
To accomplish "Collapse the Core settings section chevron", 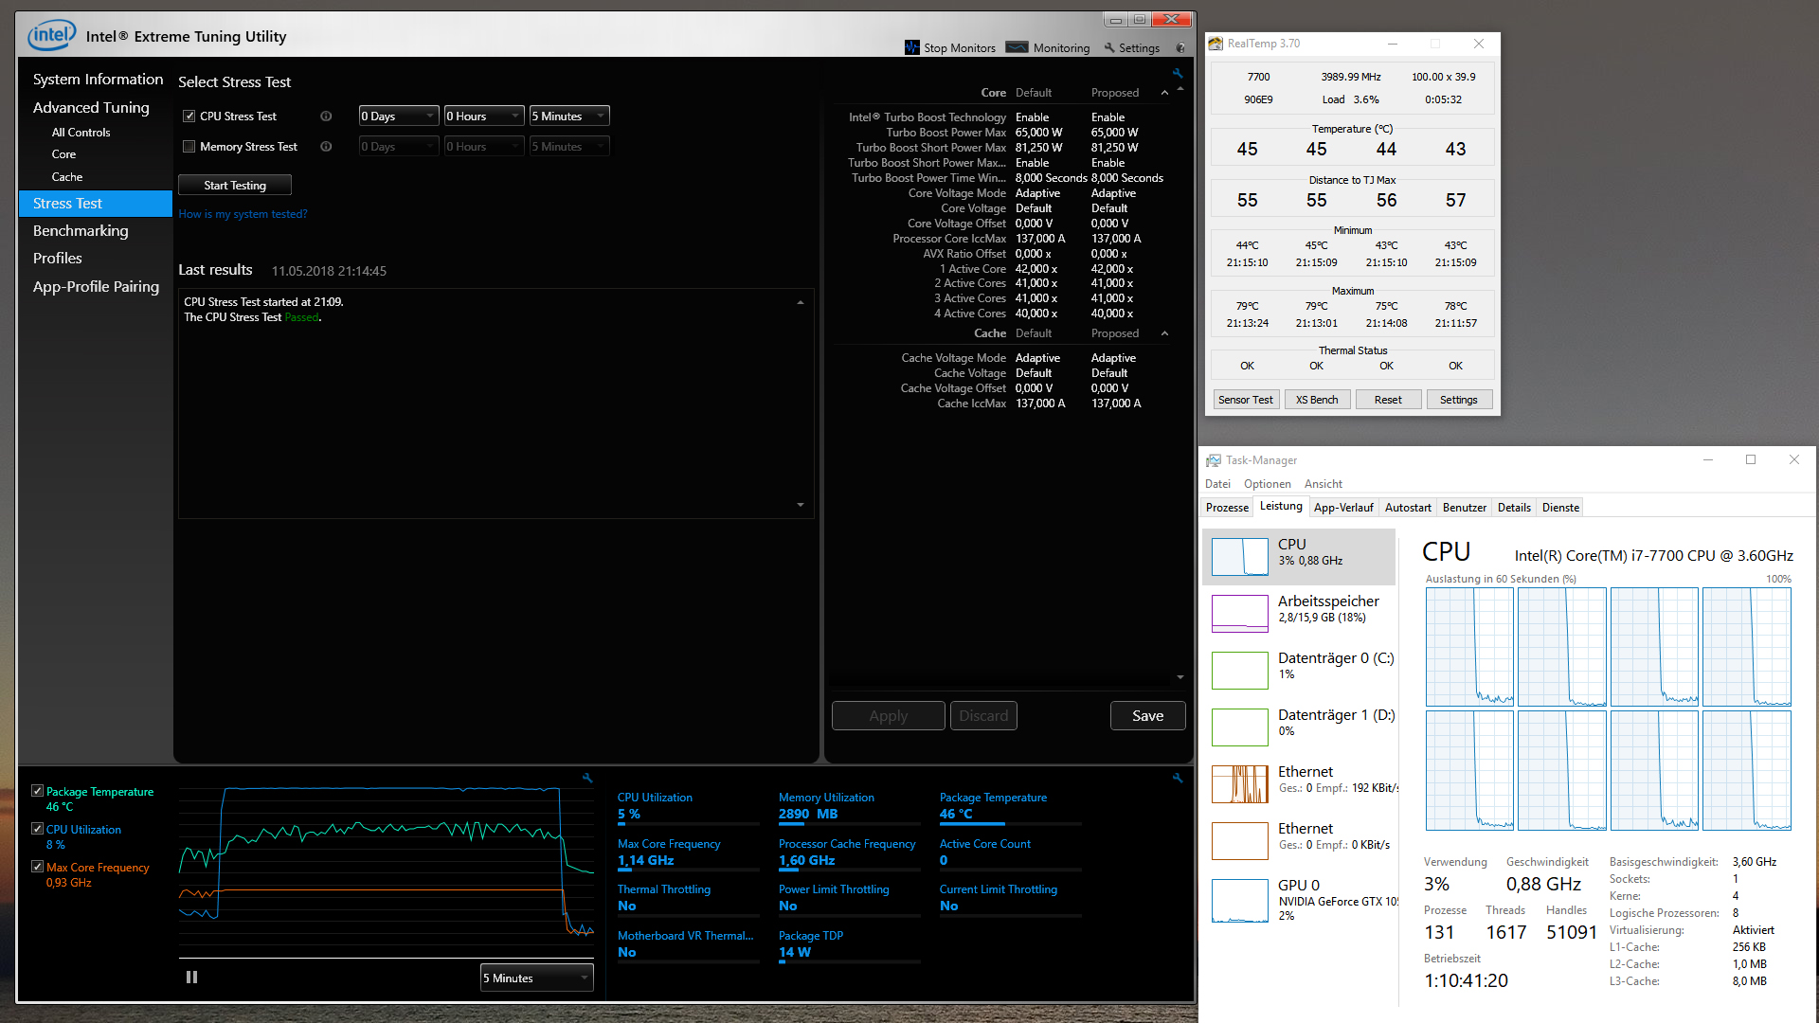I will (x=1164, y=93).
